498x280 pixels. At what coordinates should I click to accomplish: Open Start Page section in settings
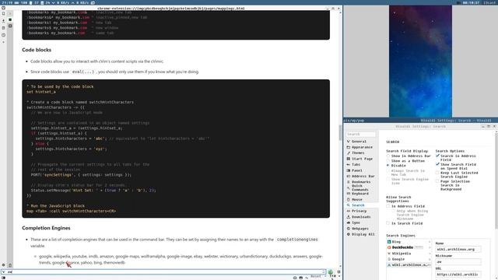(362, 159)
